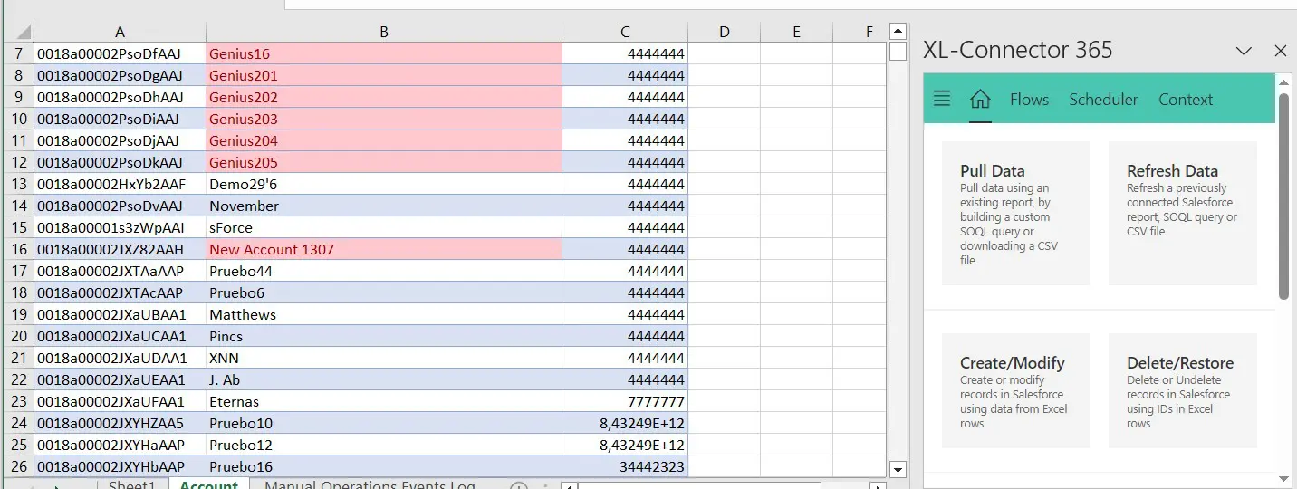Click the Refresh Data tile
Viewport: 1297px width, 489px height.
tap(1182, 214)
